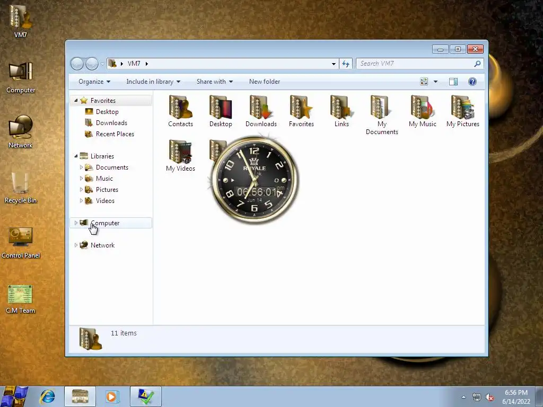This screenshot has width=543, height=407.
Task: Select the Recycle Bin desktop icon
Action: pos(21,187)
